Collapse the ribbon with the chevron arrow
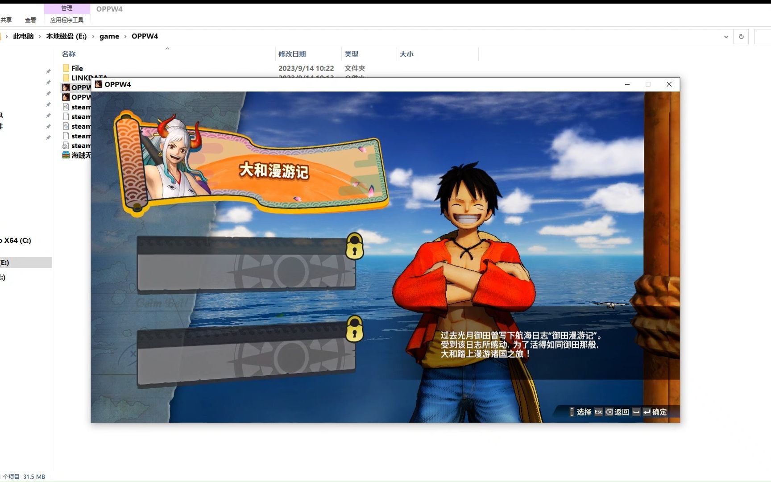771x482 pixels. [167, 48]
